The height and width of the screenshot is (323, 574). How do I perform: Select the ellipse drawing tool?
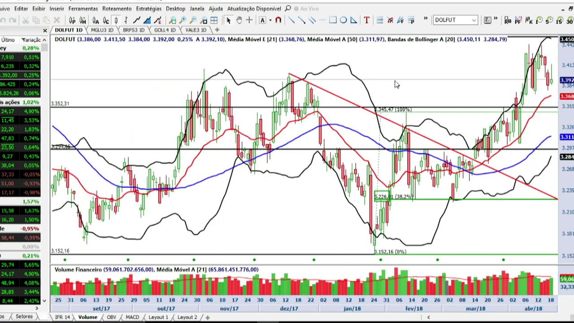click(x=343, y=20)
